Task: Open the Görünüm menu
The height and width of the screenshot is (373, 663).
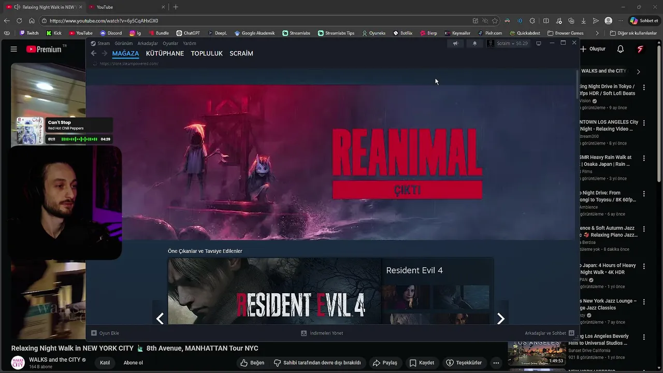Action: tap(123, 44)
